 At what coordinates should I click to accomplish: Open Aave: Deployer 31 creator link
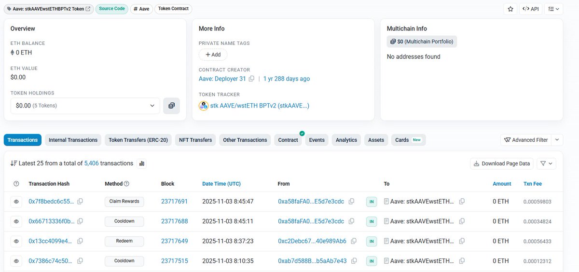click(x=222, y=79)
